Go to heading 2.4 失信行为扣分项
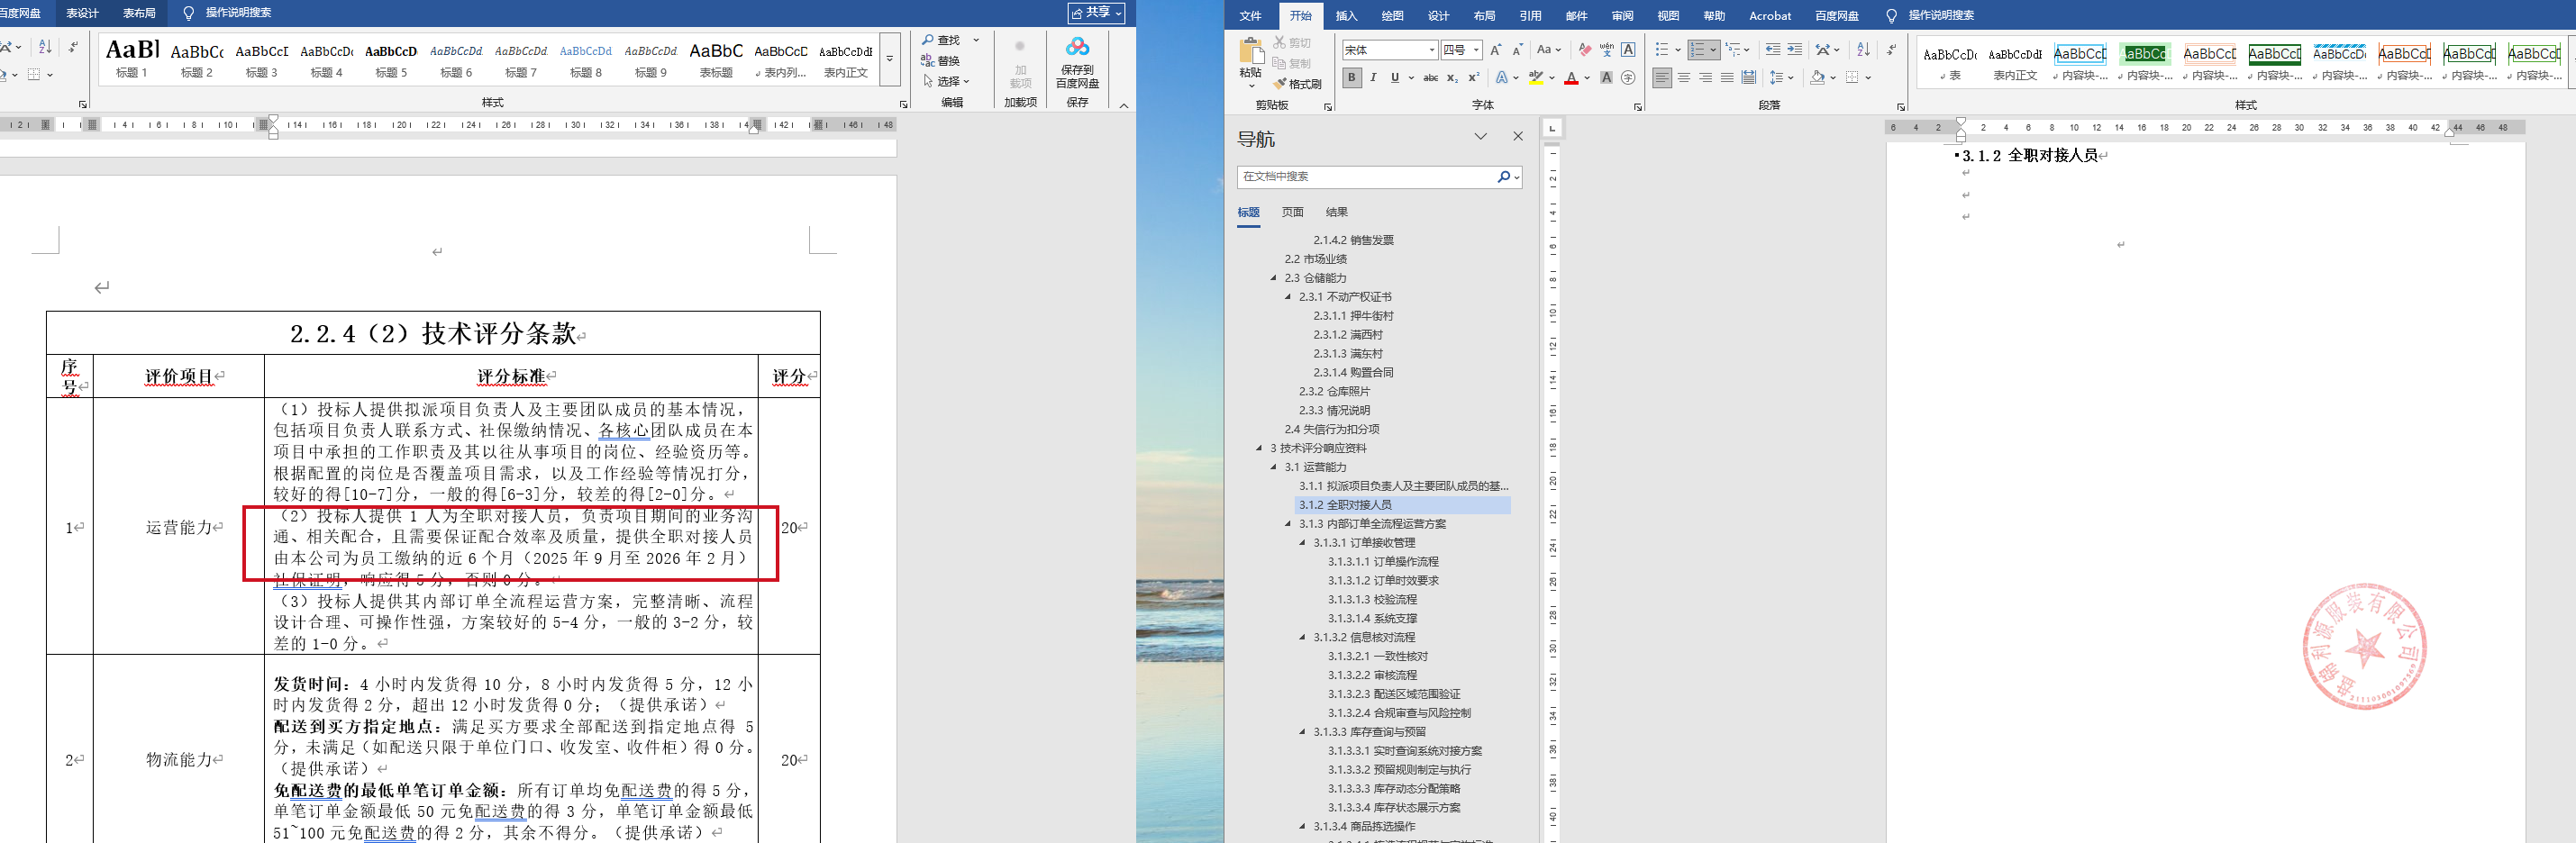Image resolution: width=2576 pixels, height=843 pixels. point(1331,429)
